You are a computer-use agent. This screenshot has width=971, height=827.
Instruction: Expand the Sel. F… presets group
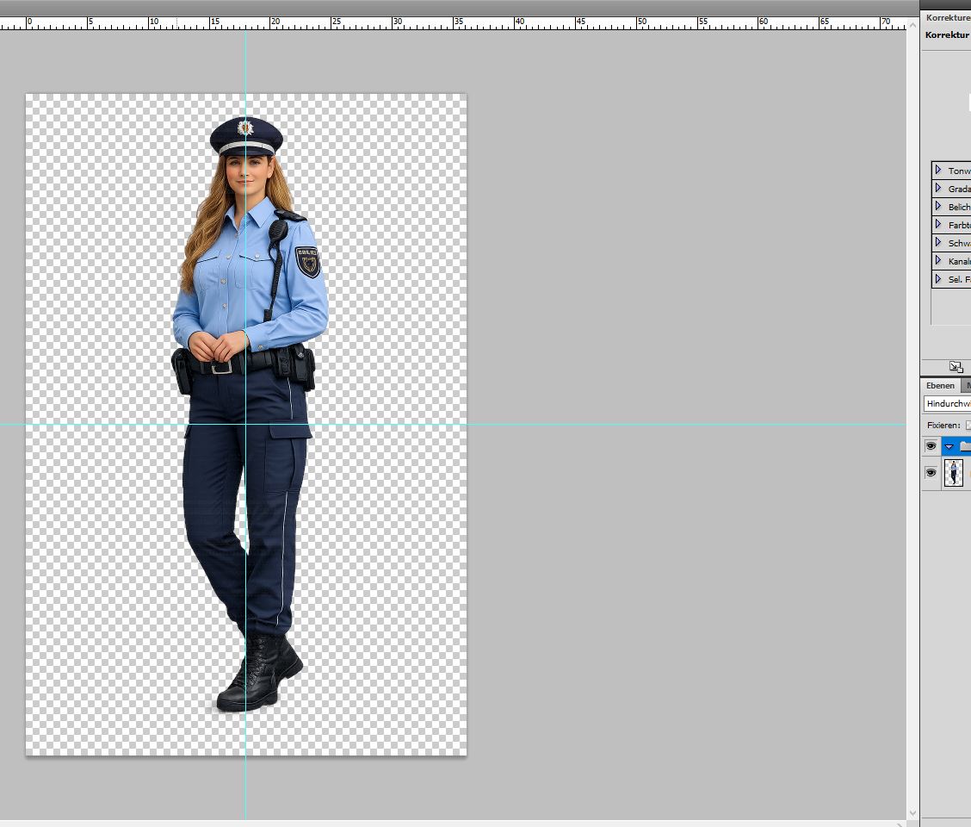pos(938,279)
